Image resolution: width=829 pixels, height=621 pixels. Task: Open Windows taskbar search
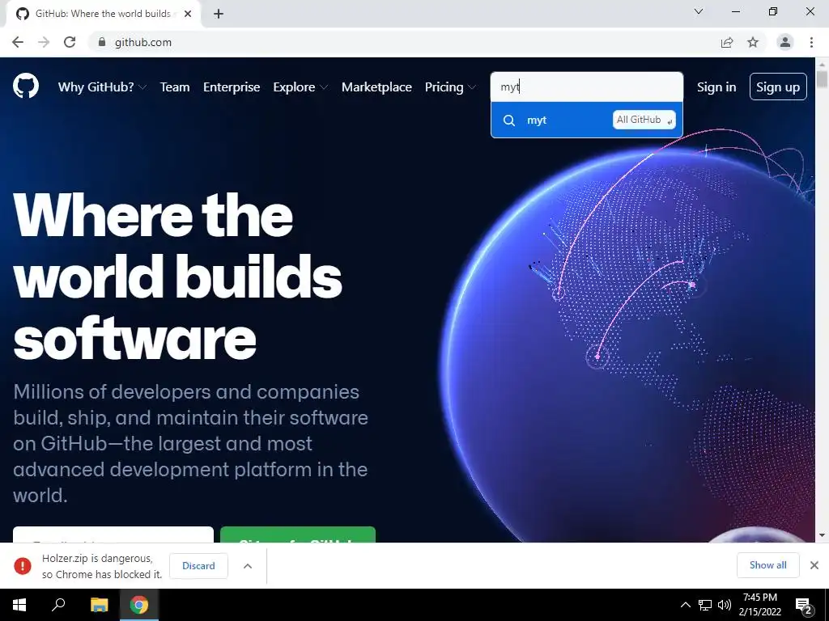(x=58, y=605)
